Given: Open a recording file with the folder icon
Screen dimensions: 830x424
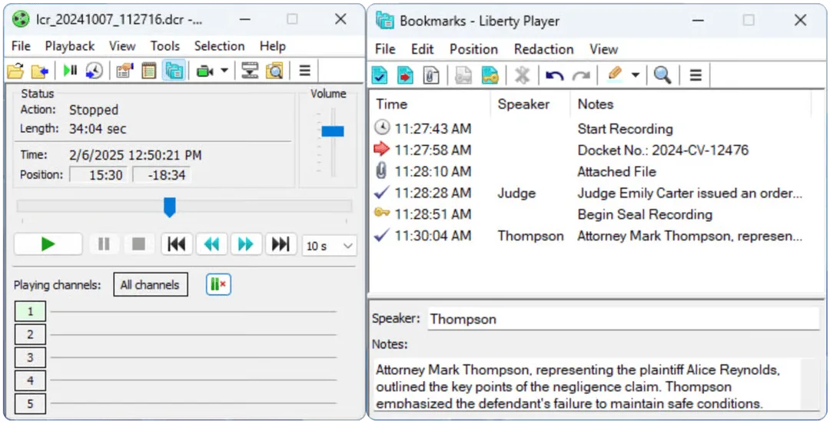Looking at the screenshot, I should coord(16,71).
